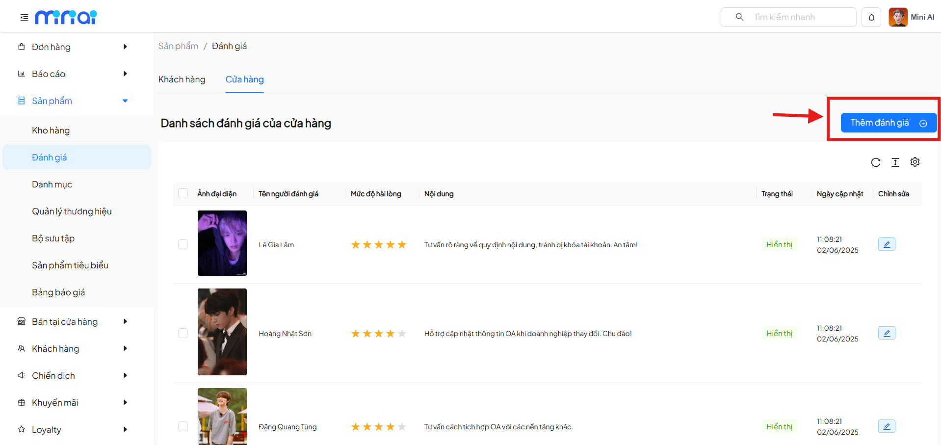Collapse the Sản phẩm menu section

pyautogui.click(x=74, y=101)
